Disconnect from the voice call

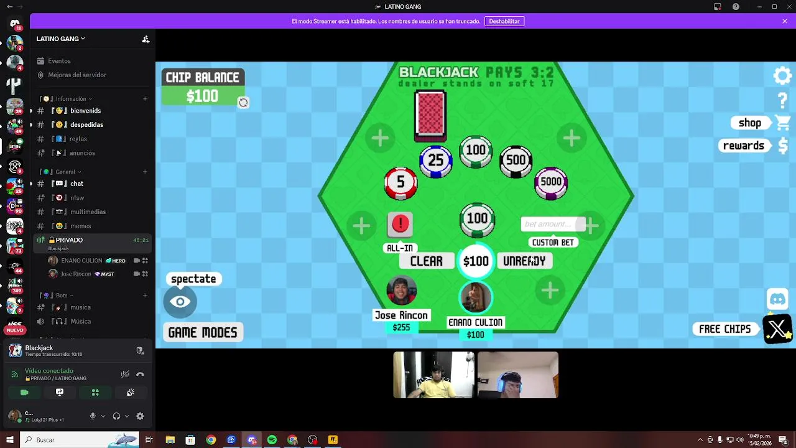140,374
